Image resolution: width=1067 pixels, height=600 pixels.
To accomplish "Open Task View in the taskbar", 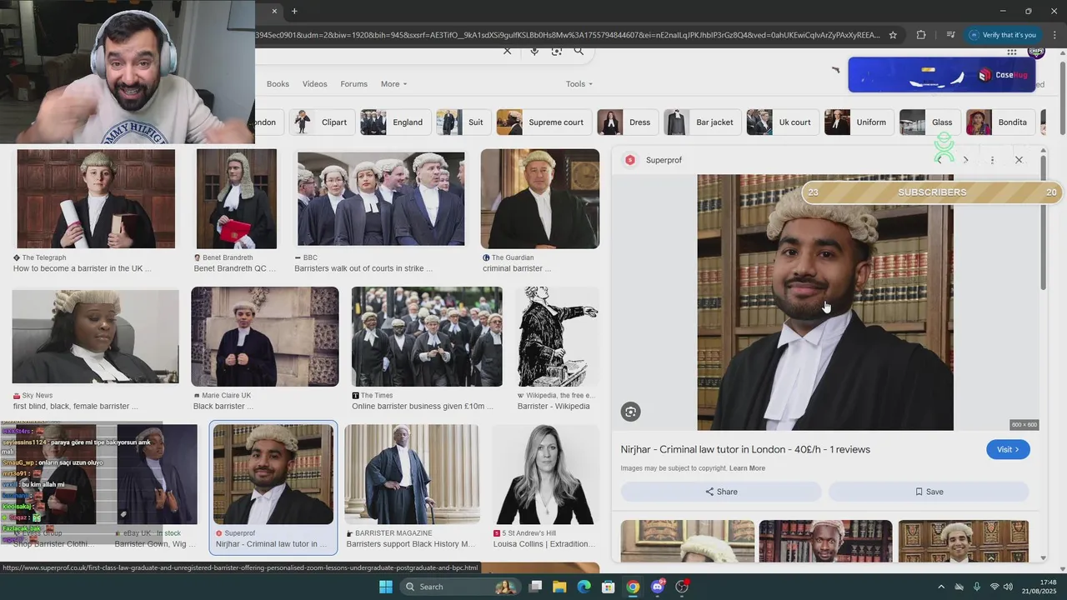I will click(x=535, y=587).
